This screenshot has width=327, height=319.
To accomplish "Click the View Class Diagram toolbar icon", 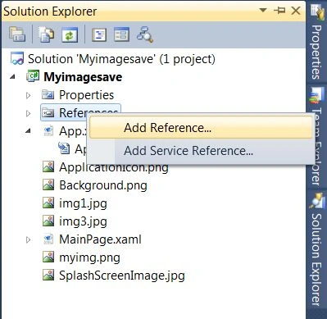I will click(145, 34).
